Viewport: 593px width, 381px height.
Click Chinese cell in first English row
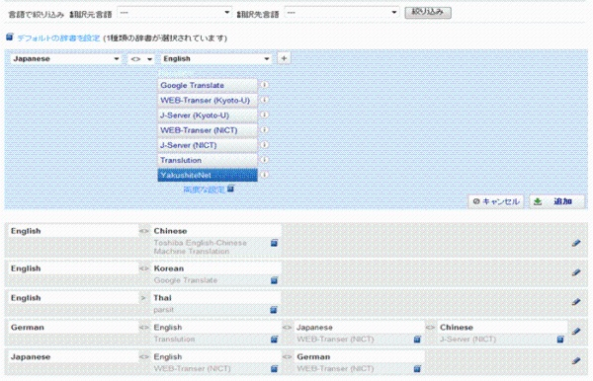pos(216,231)
